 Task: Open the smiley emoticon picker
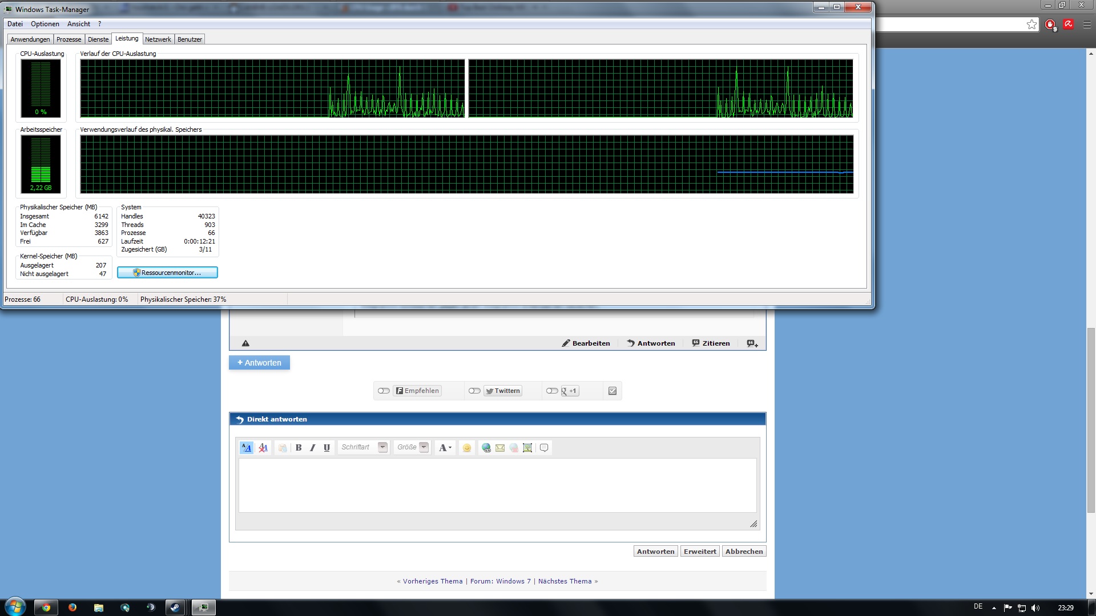click(x=467, y=448)
